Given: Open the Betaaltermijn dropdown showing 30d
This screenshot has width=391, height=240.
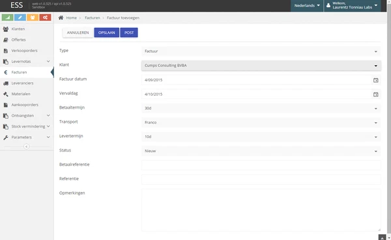Looking at the screenshot, I should coord(261,109).
